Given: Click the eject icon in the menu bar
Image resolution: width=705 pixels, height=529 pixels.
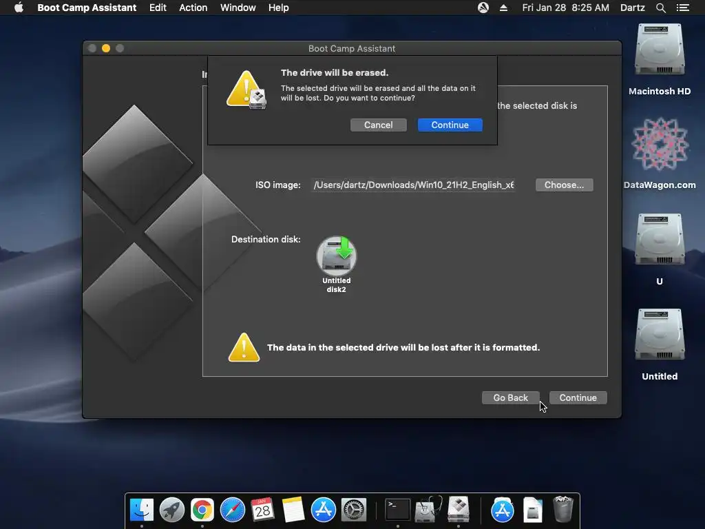Looking at the screenshot, I should [503, 8].
